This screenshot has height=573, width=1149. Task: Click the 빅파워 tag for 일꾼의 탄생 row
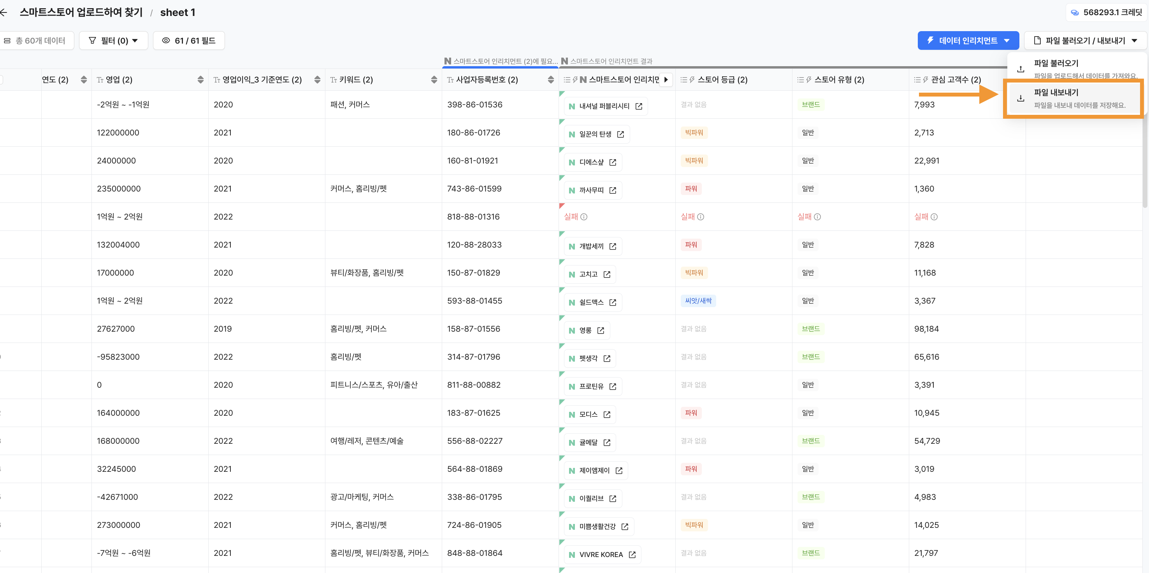pyautogui.click(x=694, y=132)
